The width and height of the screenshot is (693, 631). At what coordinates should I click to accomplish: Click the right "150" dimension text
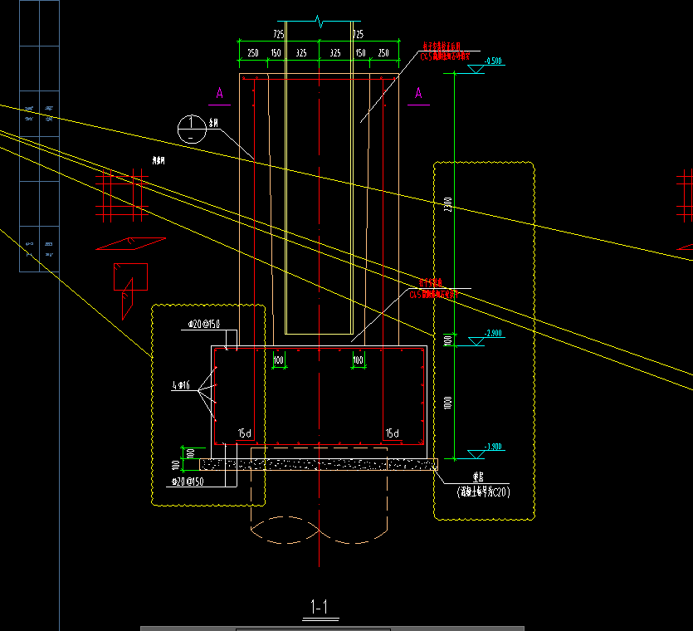[361, 53]
